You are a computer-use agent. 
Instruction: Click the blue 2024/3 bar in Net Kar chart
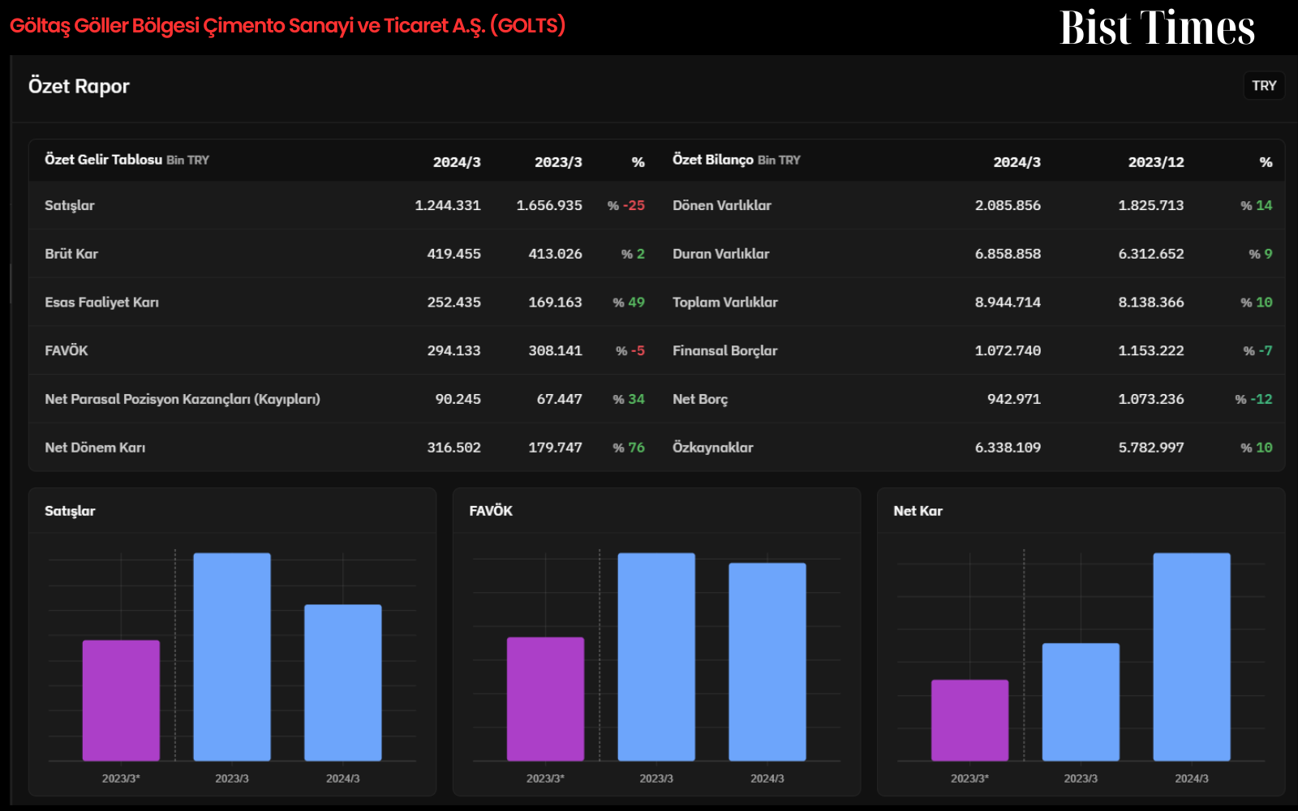[1192, 657]
